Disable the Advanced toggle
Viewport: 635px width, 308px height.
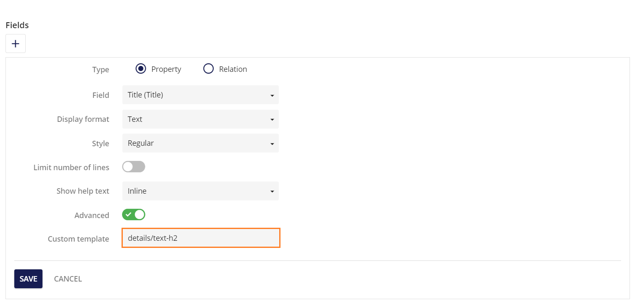133,214
